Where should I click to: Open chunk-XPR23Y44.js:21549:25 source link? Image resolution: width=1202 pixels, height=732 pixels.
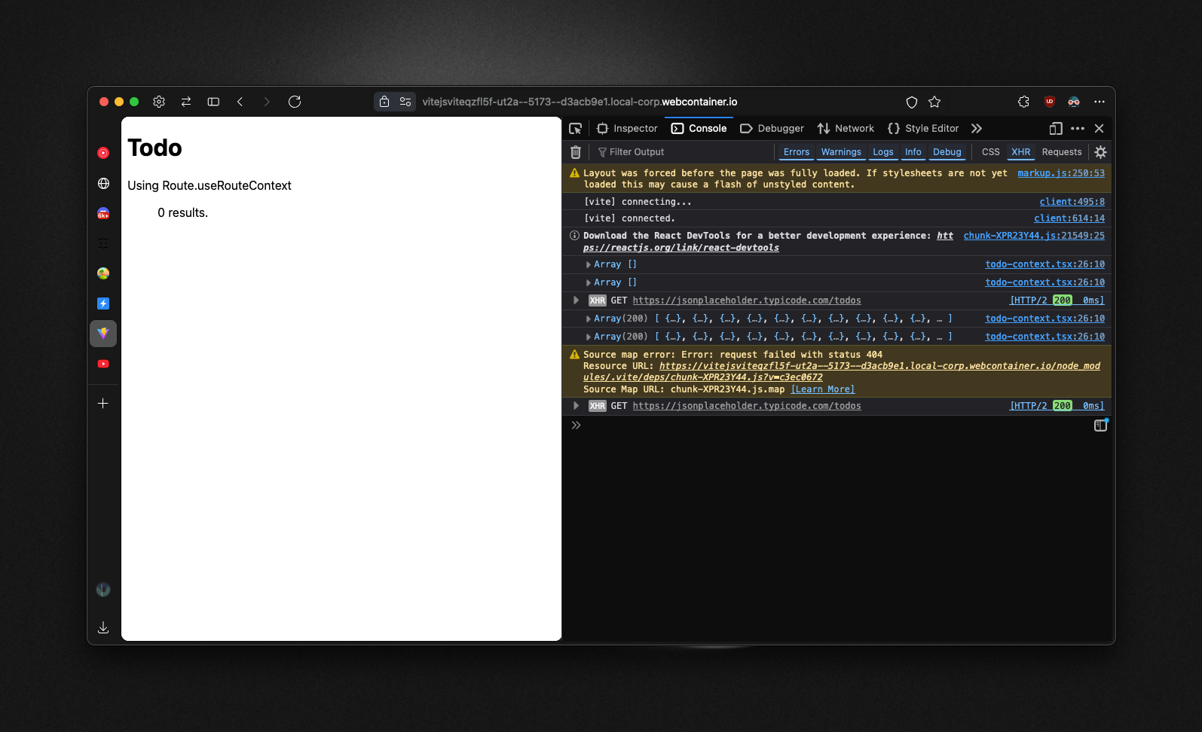(x=1034, y=236)
